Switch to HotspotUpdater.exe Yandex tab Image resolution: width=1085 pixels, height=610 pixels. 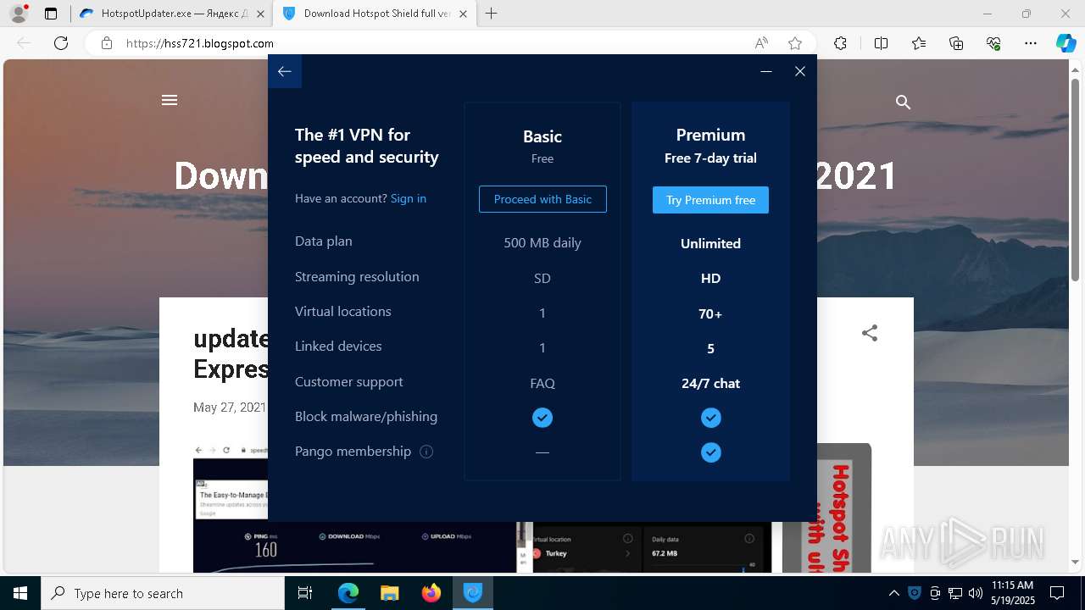172,14
